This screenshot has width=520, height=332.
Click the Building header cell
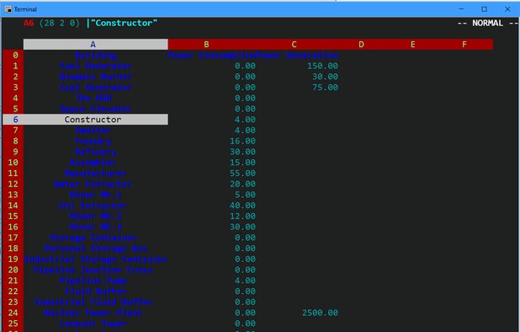tap(96, 55)
